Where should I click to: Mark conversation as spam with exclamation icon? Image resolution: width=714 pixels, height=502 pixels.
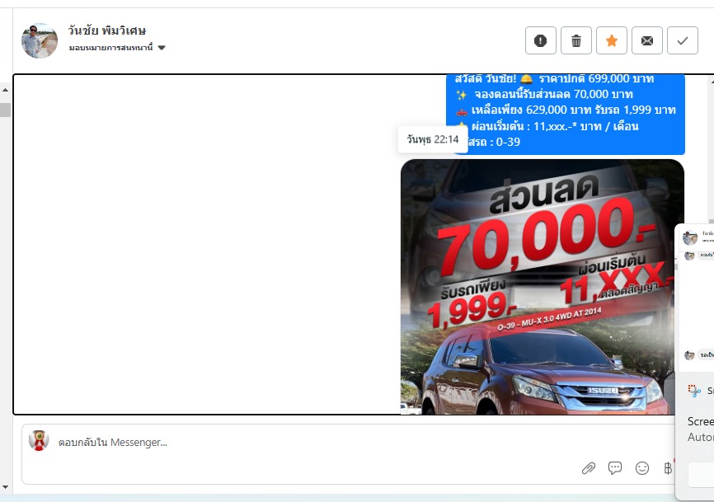point(541,40)
